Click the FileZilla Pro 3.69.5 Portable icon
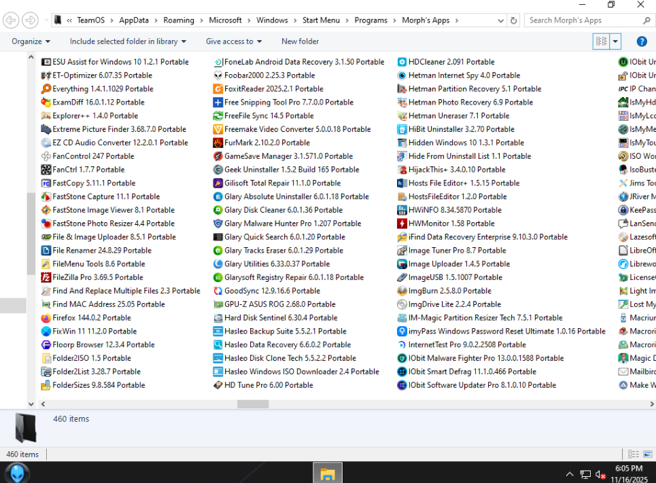The width and height of the screenshot is (656, 483). point(46,277)
